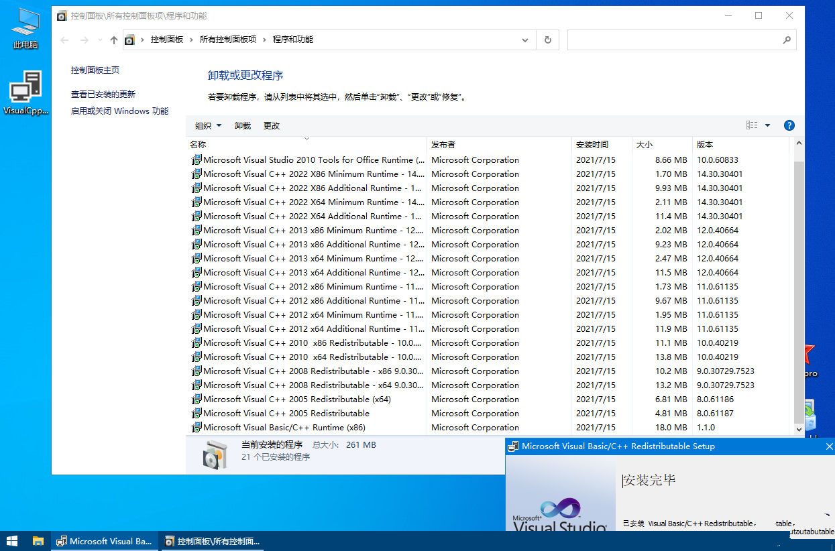Image resolution: width=835 pixels, height=551 pixels.
Task: Select Microsoft Visual C++ 2005 Redistributable row with 8.0.61187
Action: (x=489, y=414)
